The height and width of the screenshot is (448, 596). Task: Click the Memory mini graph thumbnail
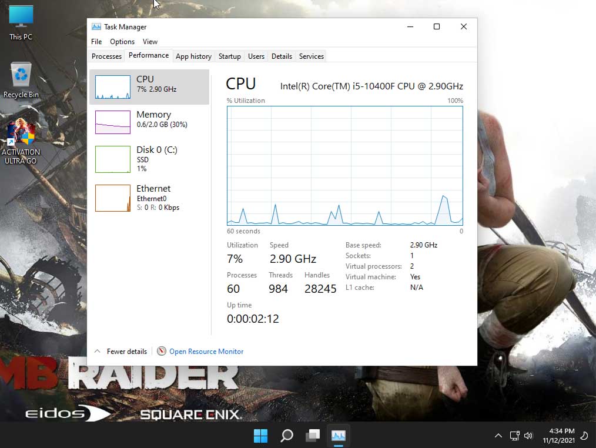click(x=112, y=122)
